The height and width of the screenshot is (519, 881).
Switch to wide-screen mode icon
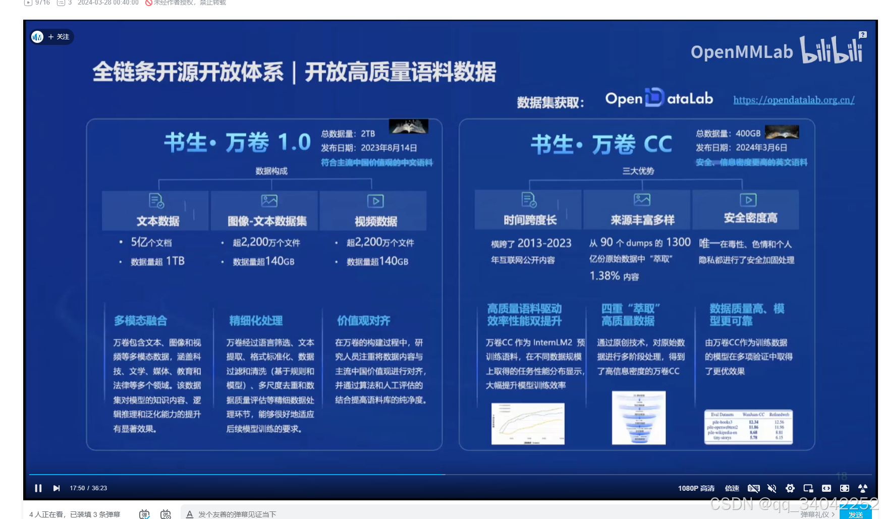click(827, 488)
